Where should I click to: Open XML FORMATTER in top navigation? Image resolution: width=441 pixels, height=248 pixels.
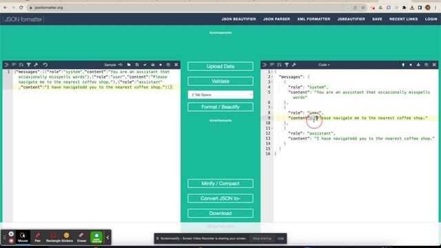pyautogui.click(x=314, y=19)
